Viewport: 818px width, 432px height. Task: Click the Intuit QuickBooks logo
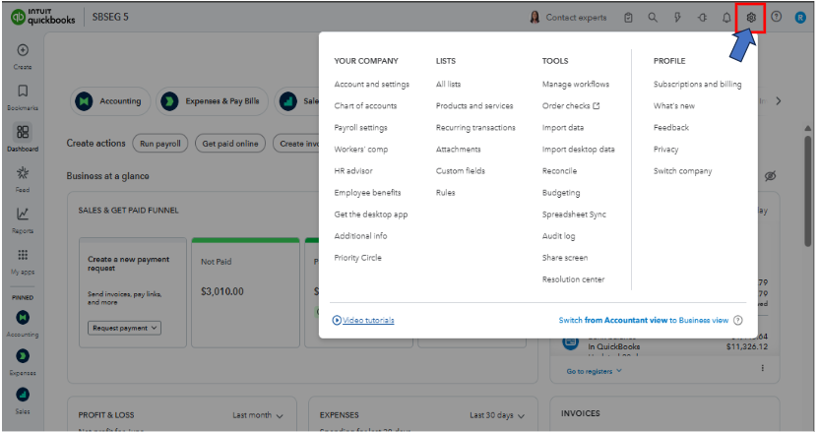[x=42, y=17]
